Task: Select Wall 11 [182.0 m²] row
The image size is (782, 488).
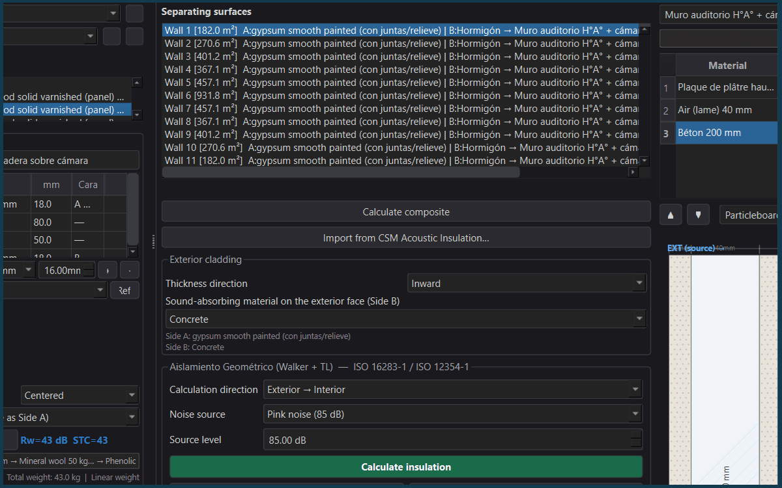Action: pyautogui.click(x=401, y=161)
